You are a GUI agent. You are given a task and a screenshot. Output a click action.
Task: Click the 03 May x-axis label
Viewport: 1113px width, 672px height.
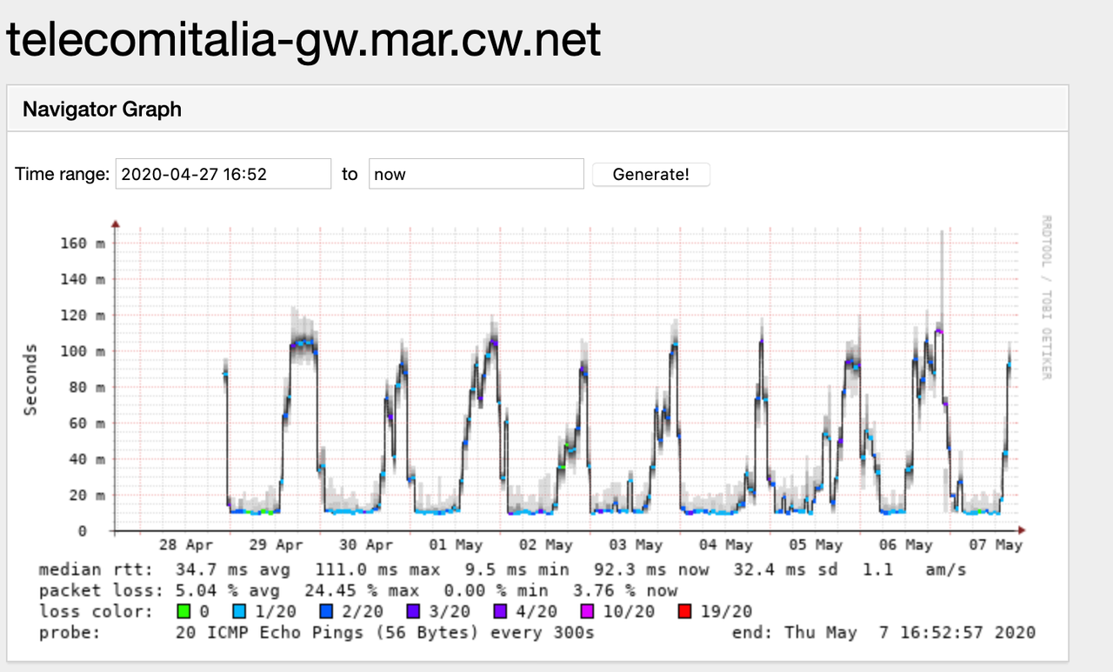click(x=636, y=545)
